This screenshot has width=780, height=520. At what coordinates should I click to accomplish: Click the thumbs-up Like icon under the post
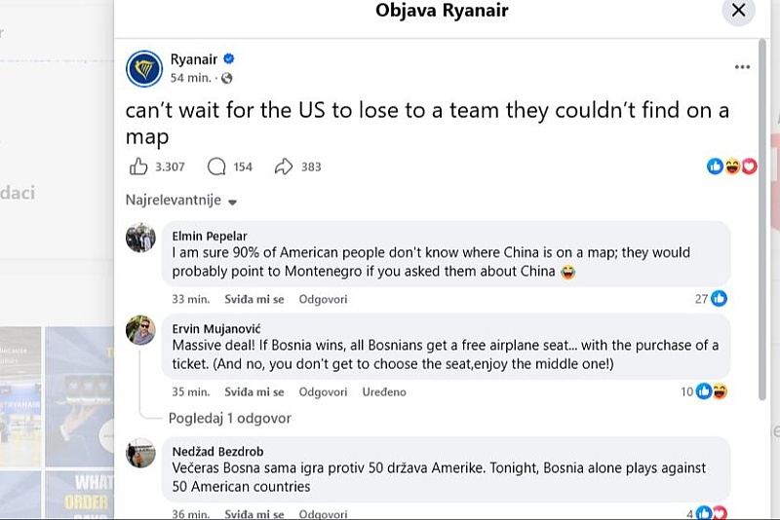tap(138, 167)
